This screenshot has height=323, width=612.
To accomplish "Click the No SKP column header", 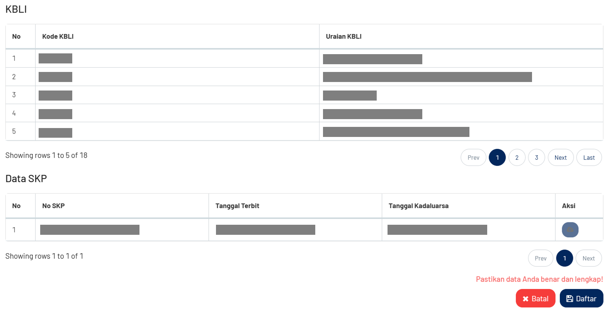I will click(x=53, y=206).
